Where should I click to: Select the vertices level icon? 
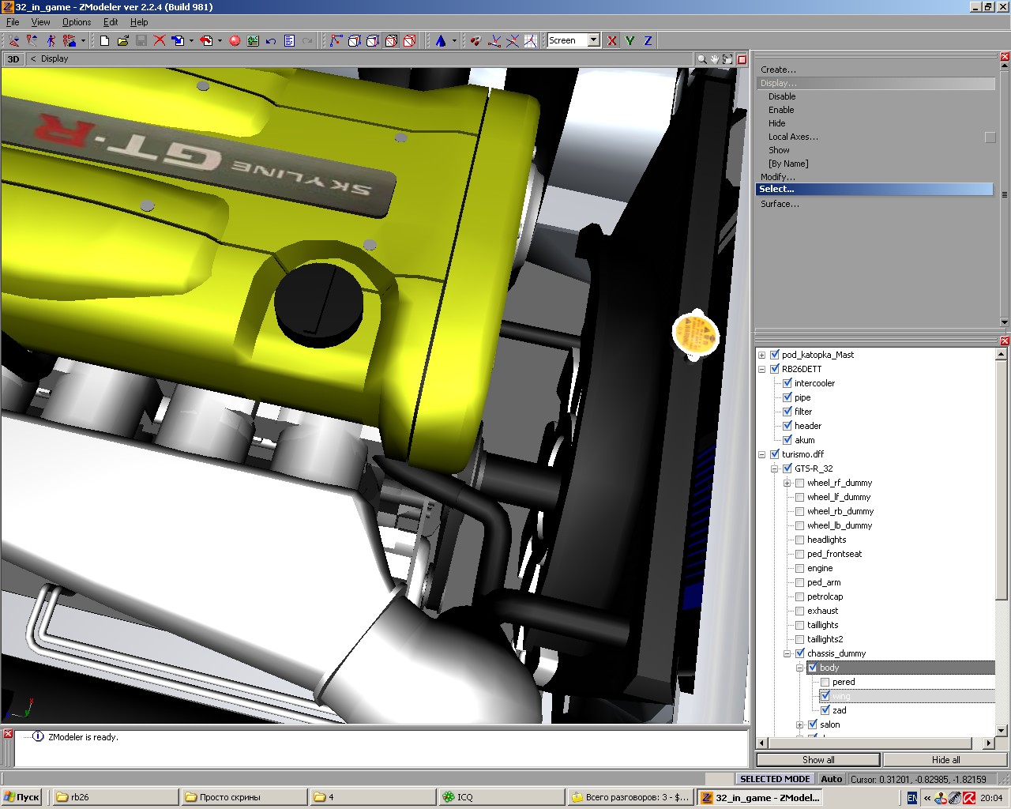pos(336,40)
